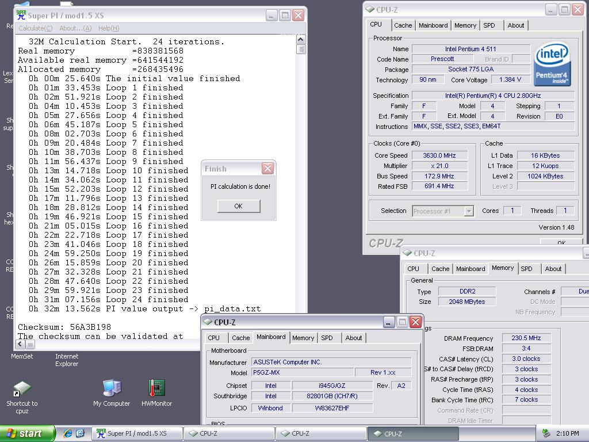The height and width of the screenshot is (442, 589).
Task: Select Mainboard tab in Memory CPU-Z window
Action: click(x=471, y=269)
